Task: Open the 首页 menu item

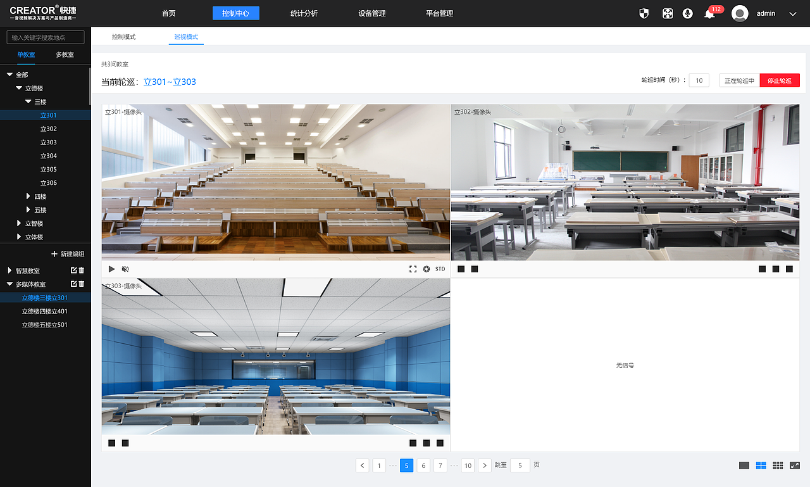Action: (x=169, y=13)
